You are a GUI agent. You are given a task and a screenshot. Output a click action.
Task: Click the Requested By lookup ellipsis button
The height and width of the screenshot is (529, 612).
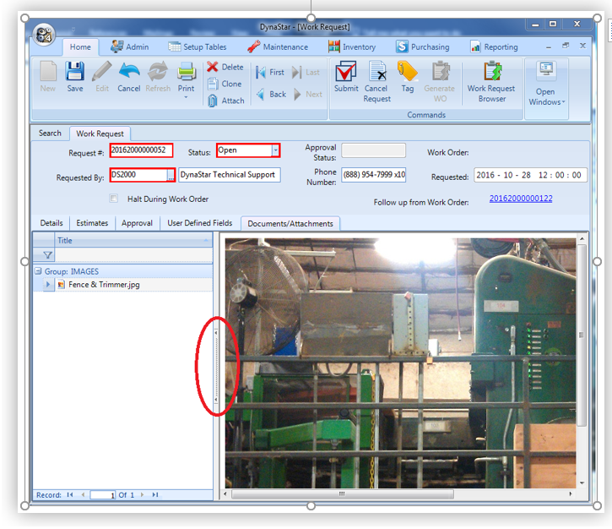point(171,175)
